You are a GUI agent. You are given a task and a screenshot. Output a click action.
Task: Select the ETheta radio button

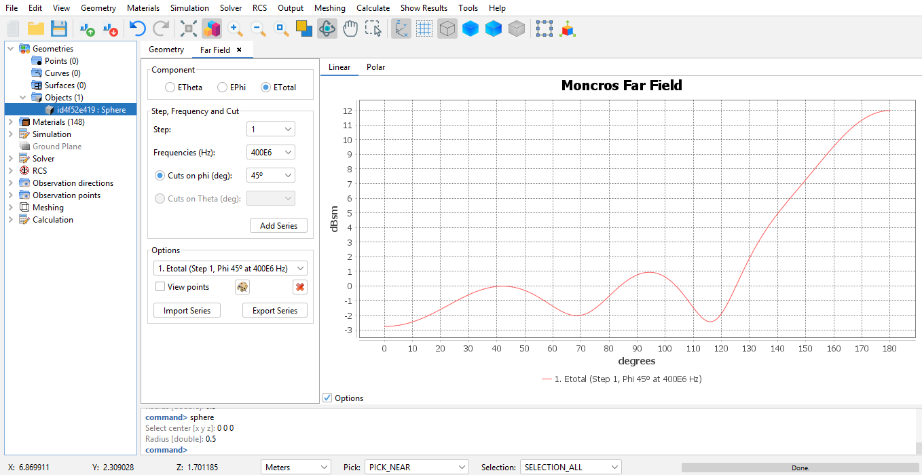170,88
